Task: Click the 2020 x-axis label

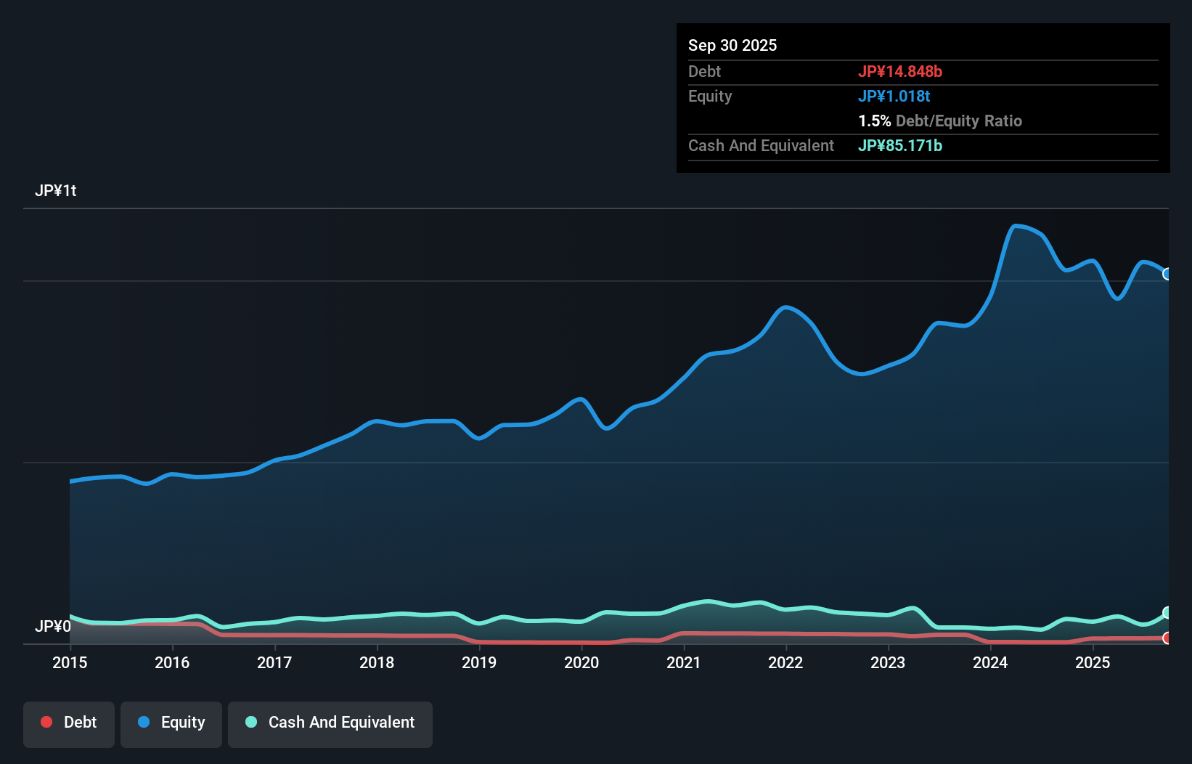Action: point(581,662)
